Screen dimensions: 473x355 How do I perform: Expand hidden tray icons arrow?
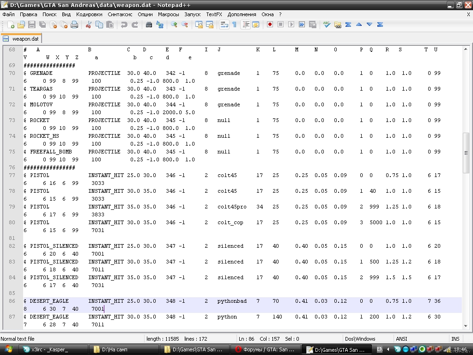pos(388,349)
